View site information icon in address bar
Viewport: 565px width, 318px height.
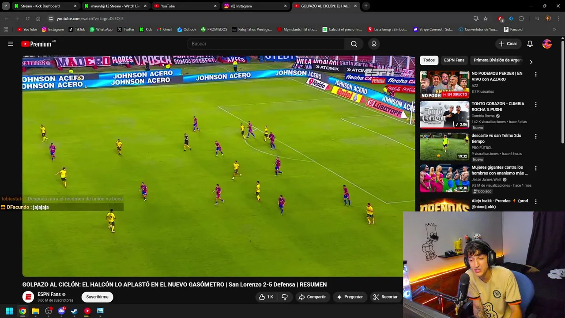pos(51,19)
